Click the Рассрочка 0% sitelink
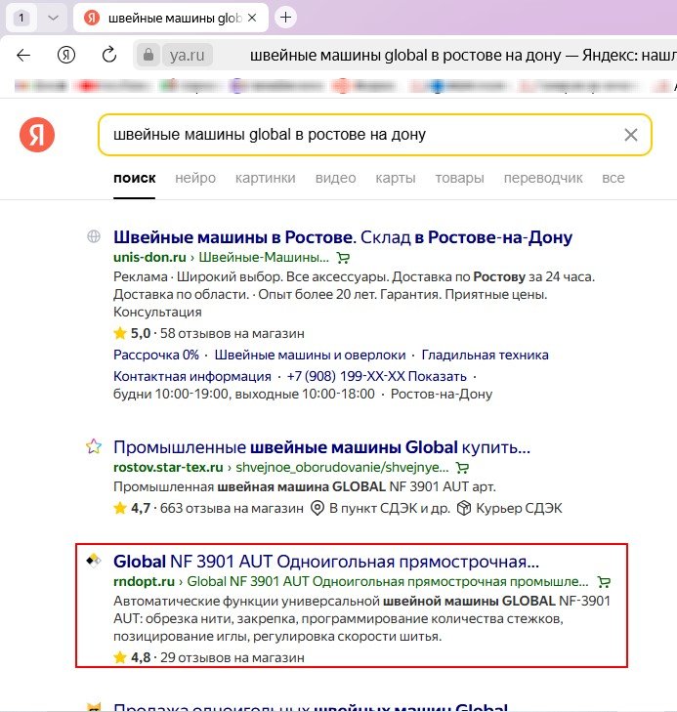The width and height of the screenshot is (677, 712). [155, 355]
